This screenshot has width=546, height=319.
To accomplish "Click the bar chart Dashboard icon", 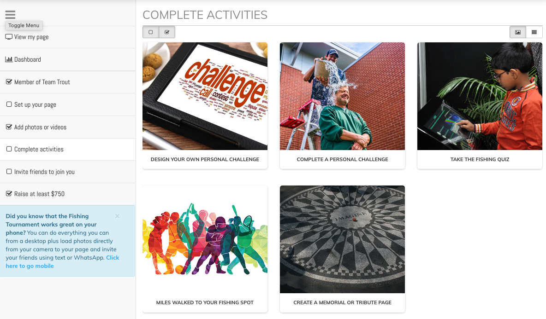I will coord(9,59).
